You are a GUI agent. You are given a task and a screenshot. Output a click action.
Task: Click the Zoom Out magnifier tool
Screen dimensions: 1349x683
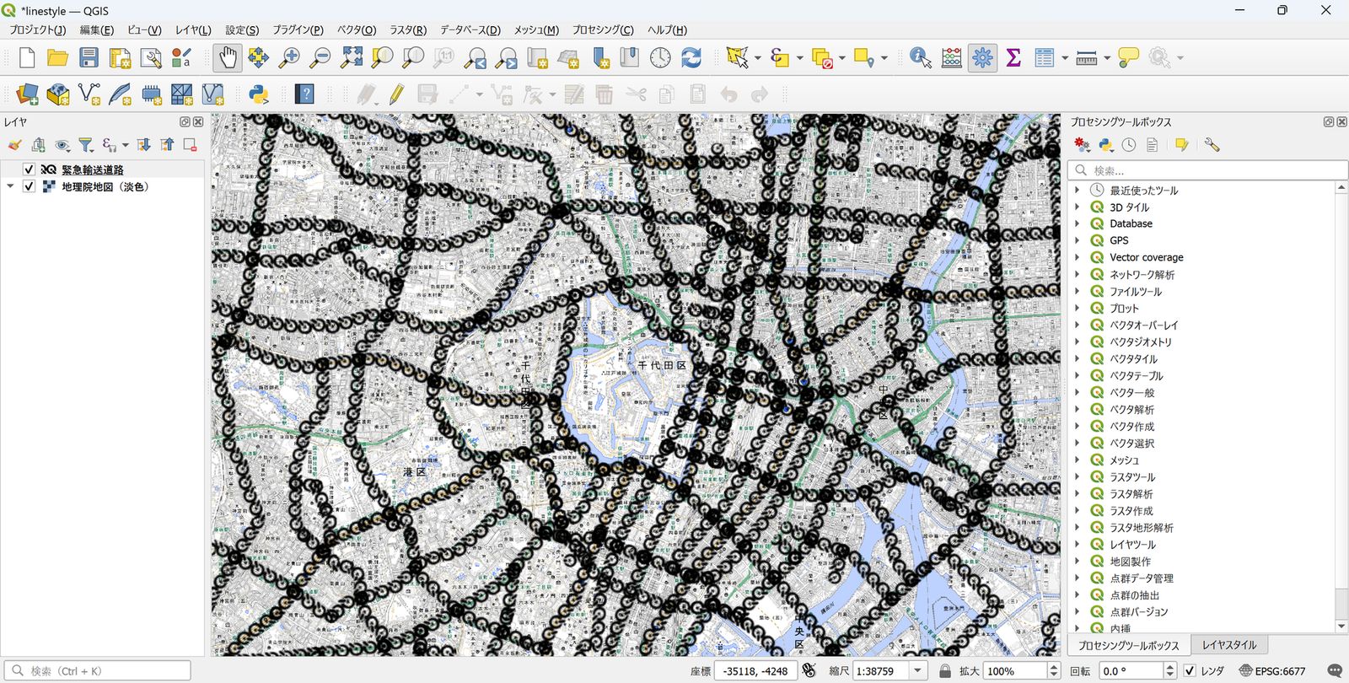[320, 57]
